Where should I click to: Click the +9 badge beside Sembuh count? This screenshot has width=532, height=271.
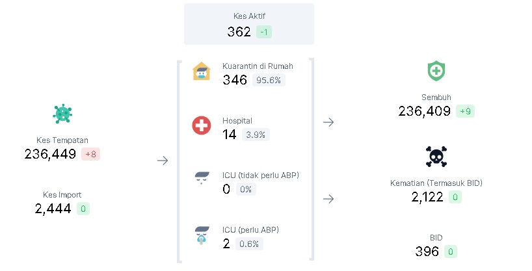coord(465,111)
